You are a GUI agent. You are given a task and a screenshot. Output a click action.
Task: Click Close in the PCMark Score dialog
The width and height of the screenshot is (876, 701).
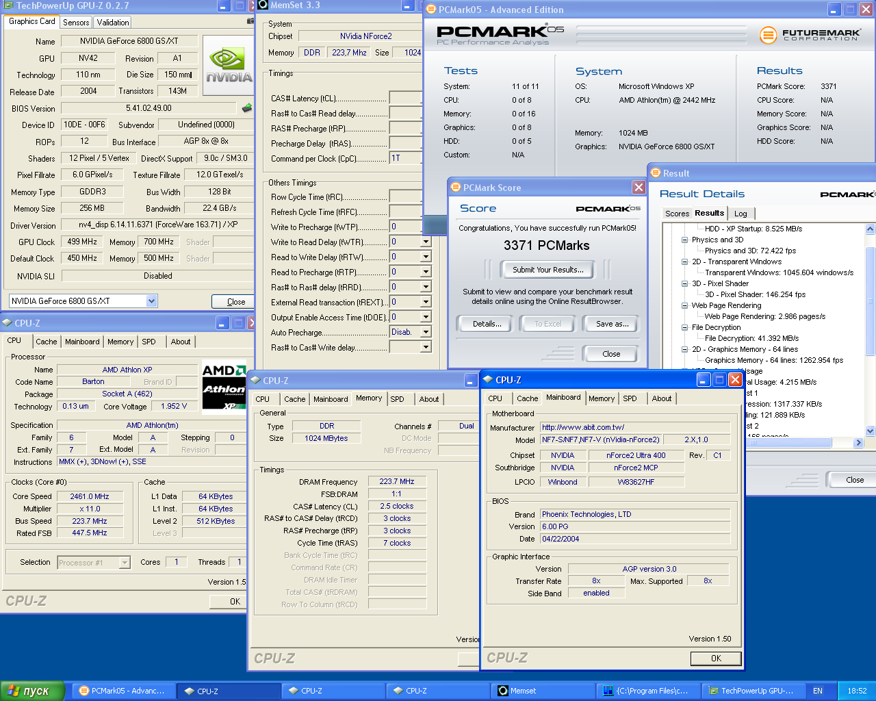click(x=611, y=354)
